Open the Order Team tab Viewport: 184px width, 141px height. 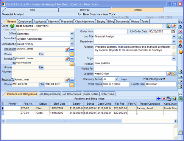[108, 94]
